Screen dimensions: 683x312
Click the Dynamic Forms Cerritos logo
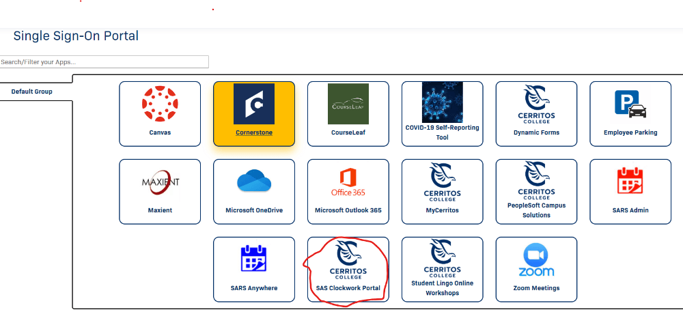coord(536,104)
